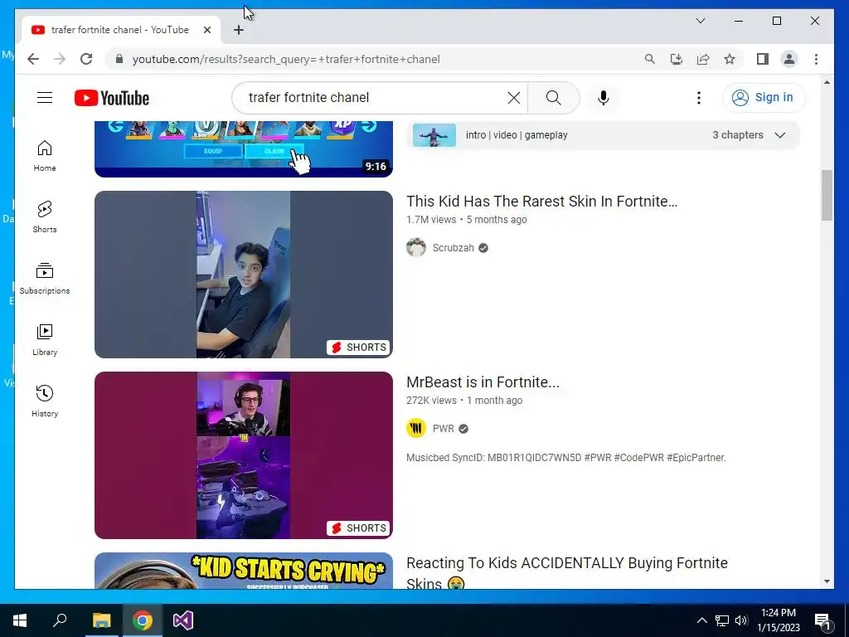The height and width of the screenshot is (637, 849).
Task: Open the MrBeast Shorts thumbnail
Action: coord(244,455)
